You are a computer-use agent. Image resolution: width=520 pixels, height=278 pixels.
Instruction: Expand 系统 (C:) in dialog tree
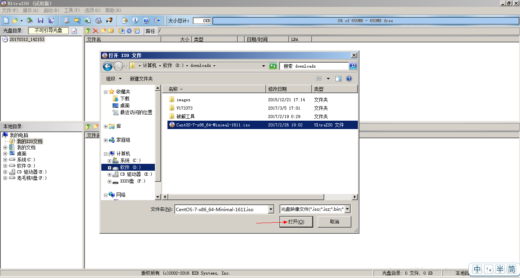109,161
